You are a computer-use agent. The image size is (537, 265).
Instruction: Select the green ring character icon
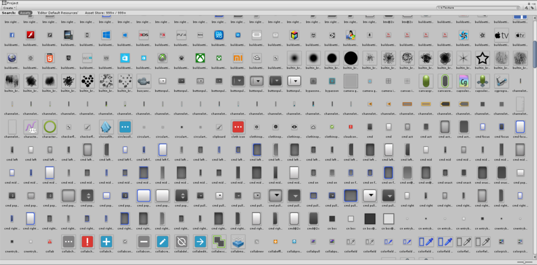pyautogui.click(x=50, y=127)
